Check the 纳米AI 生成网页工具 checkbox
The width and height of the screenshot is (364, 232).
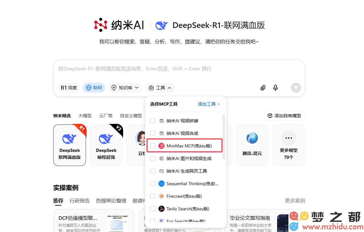(x=153, y=171)
